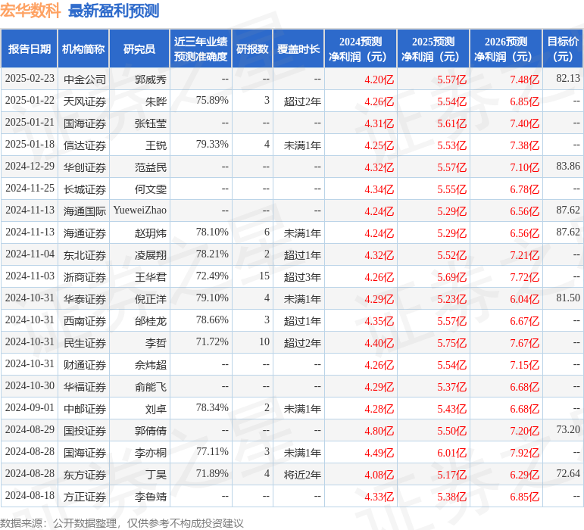
Task: Click analyst 丁昊 in 东方证券 row
Action: click(155, 474)
